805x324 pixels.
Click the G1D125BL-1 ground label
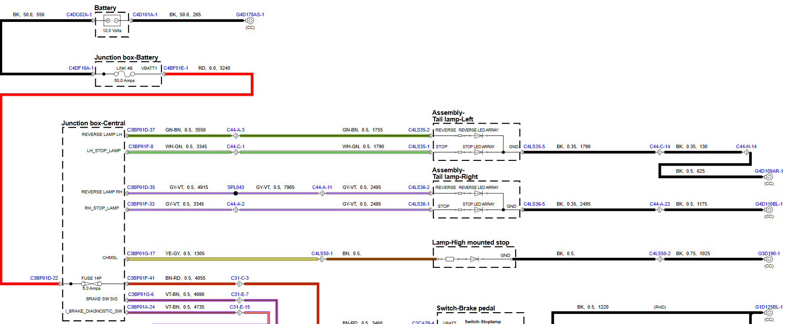tap(769, 307)
